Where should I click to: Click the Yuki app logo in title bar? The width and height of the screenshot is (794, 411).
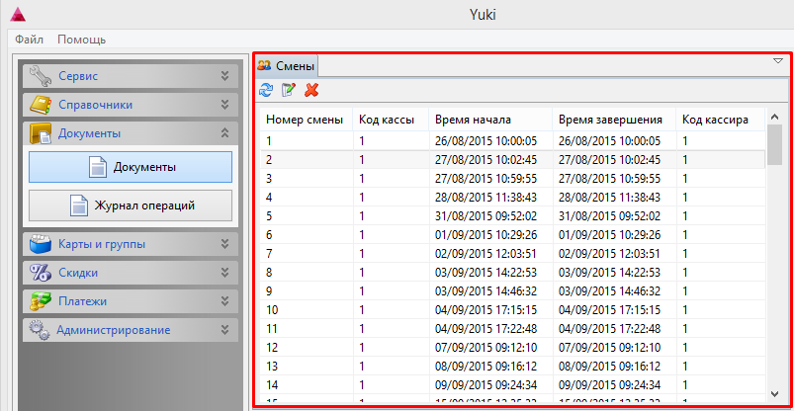pyautogui.click(x=18, y=15)
